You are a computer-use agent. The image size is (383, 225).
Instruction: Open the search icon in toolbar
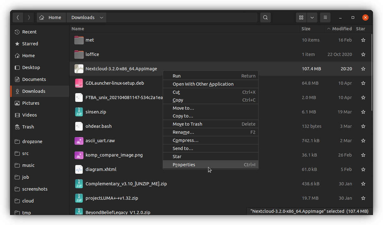(x=265, y=17)
